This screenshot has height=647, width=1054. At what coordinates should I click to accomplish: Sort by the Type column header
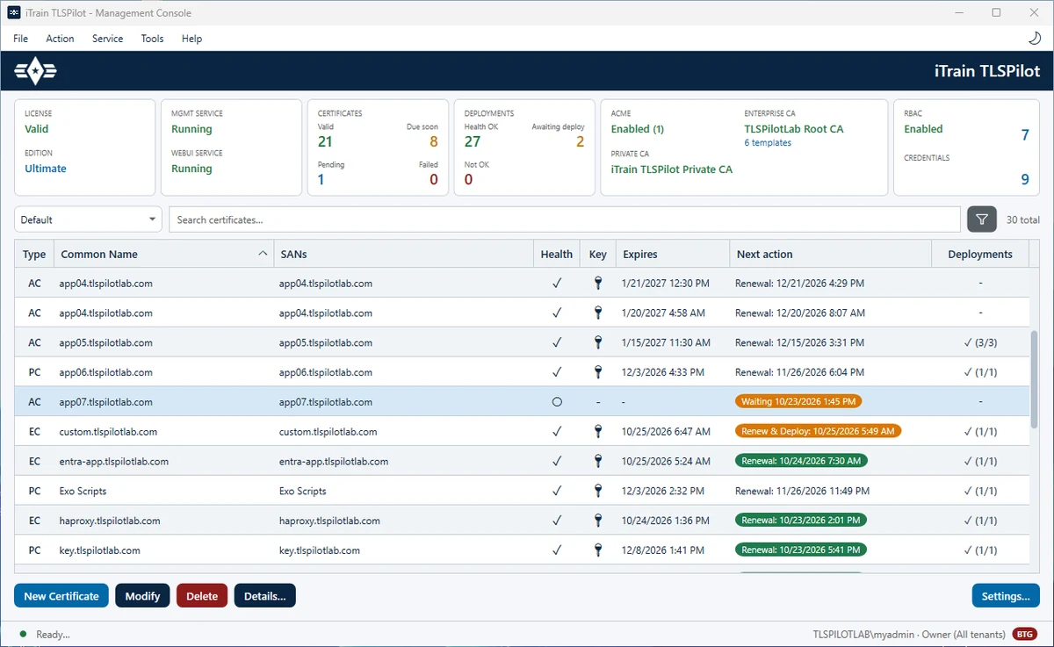[x=34, y=254]
